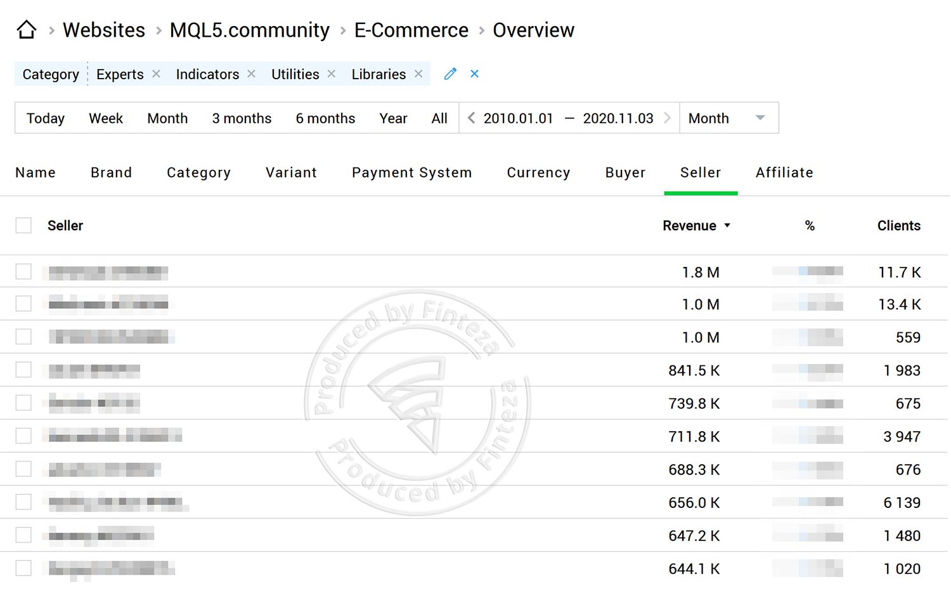Open the Month grouping dropdown
This screenshot has width=951, height=591.
pyautogui.click(x=728, y=119)
